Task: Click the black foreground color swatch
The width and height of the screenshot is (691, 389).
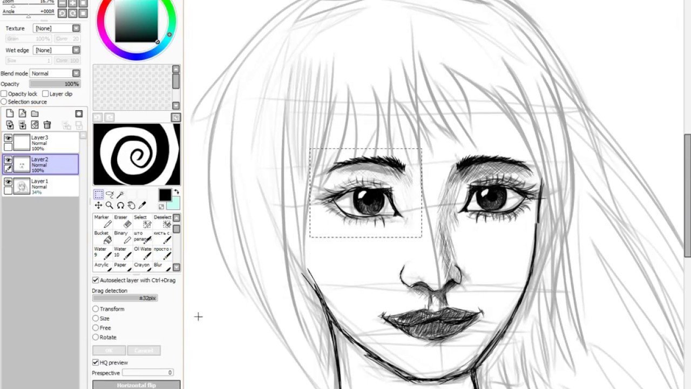Action: click(165, 195)
